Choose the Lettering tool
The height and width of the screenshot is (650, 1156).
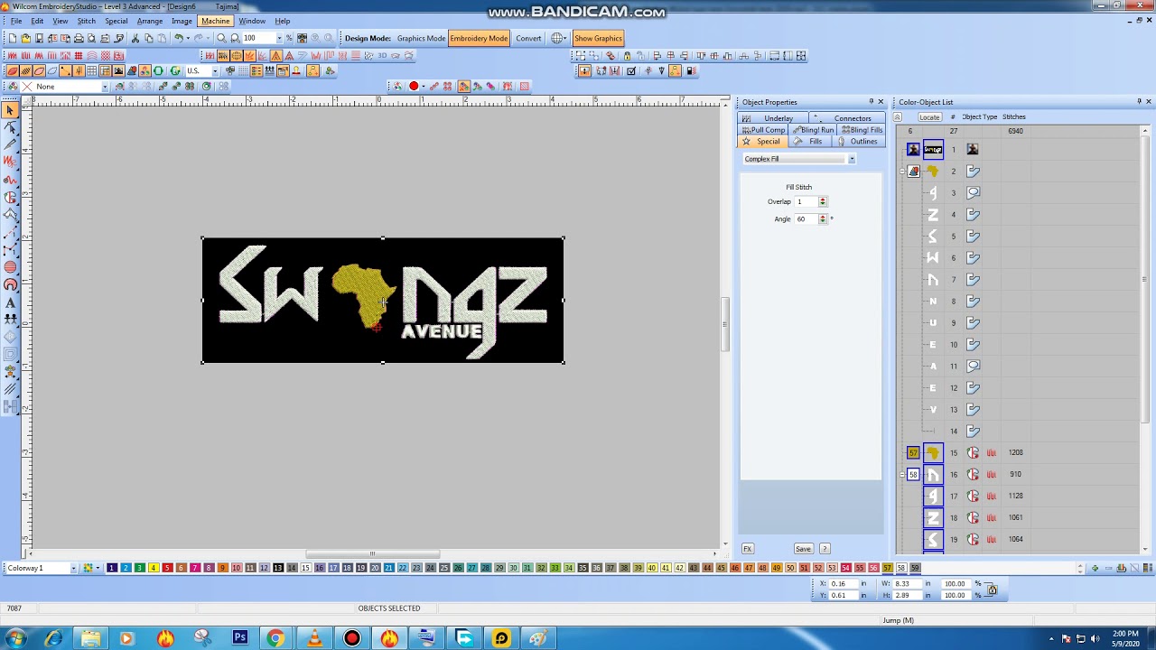(10, 302)
